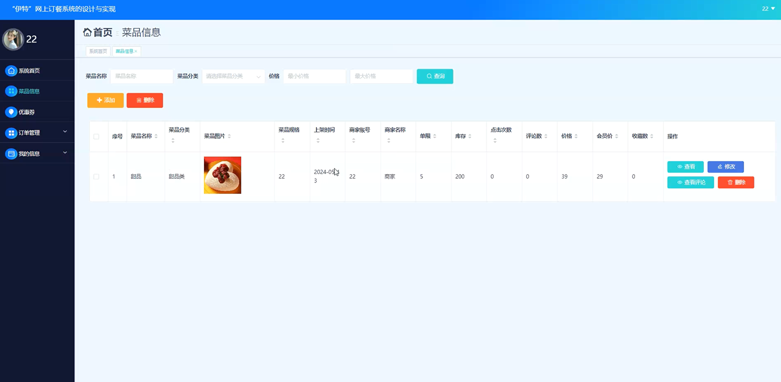Sort by 评论数 column arrows
This screenshot has width=781, height=382.
click(546, 136)
